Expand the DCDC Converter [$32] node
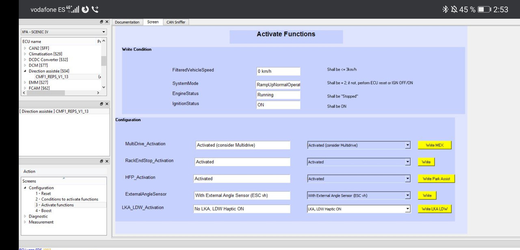 coord(25,60)
